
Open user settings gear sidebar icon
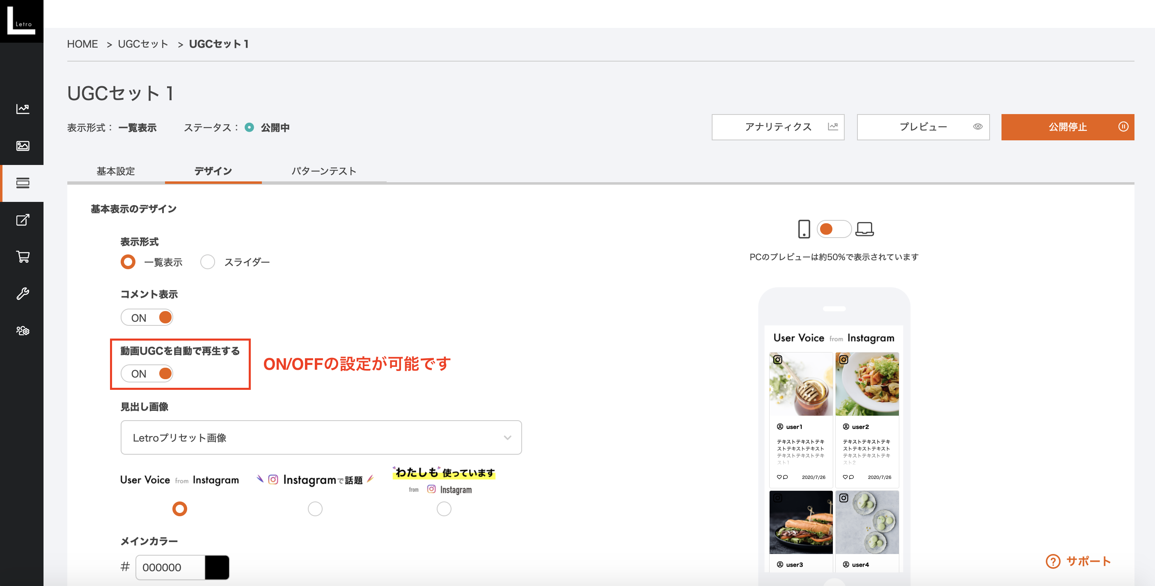pyautogui.click(x=23, y=331)
